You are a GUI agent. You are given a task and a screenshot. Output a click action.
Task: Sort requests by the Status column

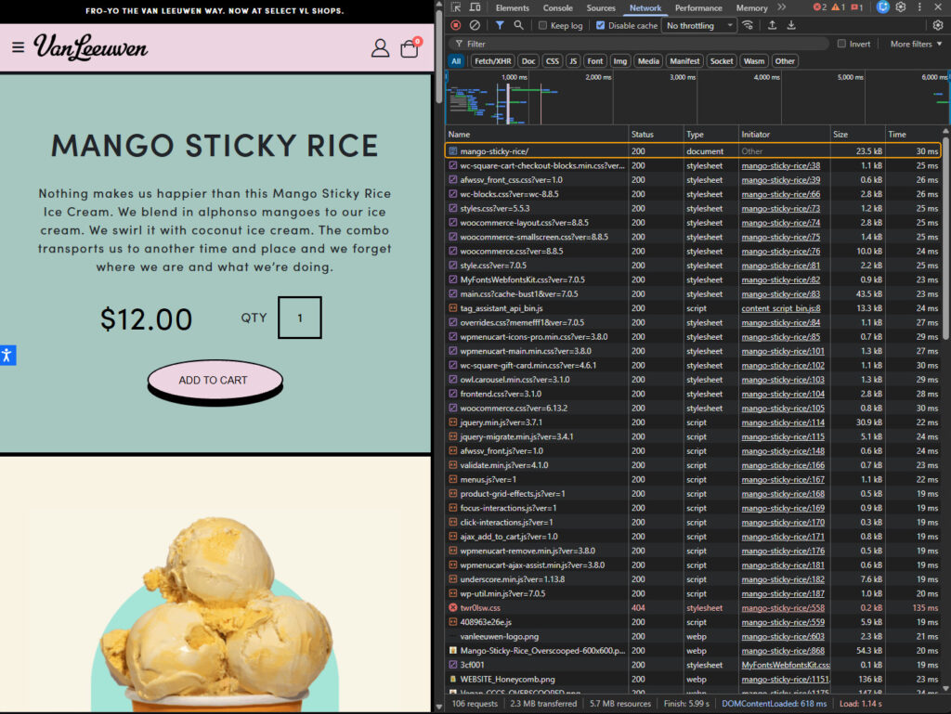click(656, 134)
